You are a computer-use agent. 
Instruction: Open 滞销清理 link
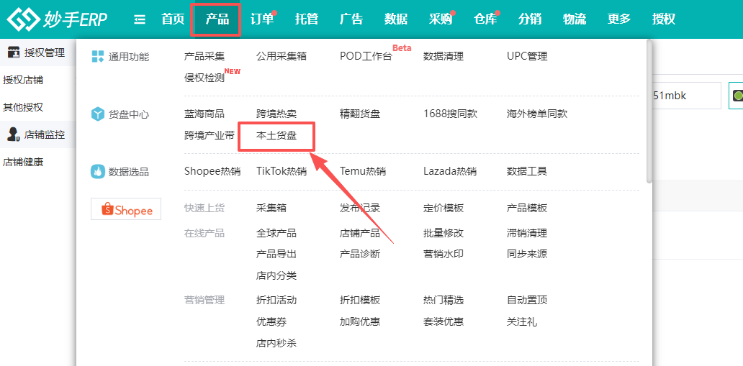pos(527,233)
